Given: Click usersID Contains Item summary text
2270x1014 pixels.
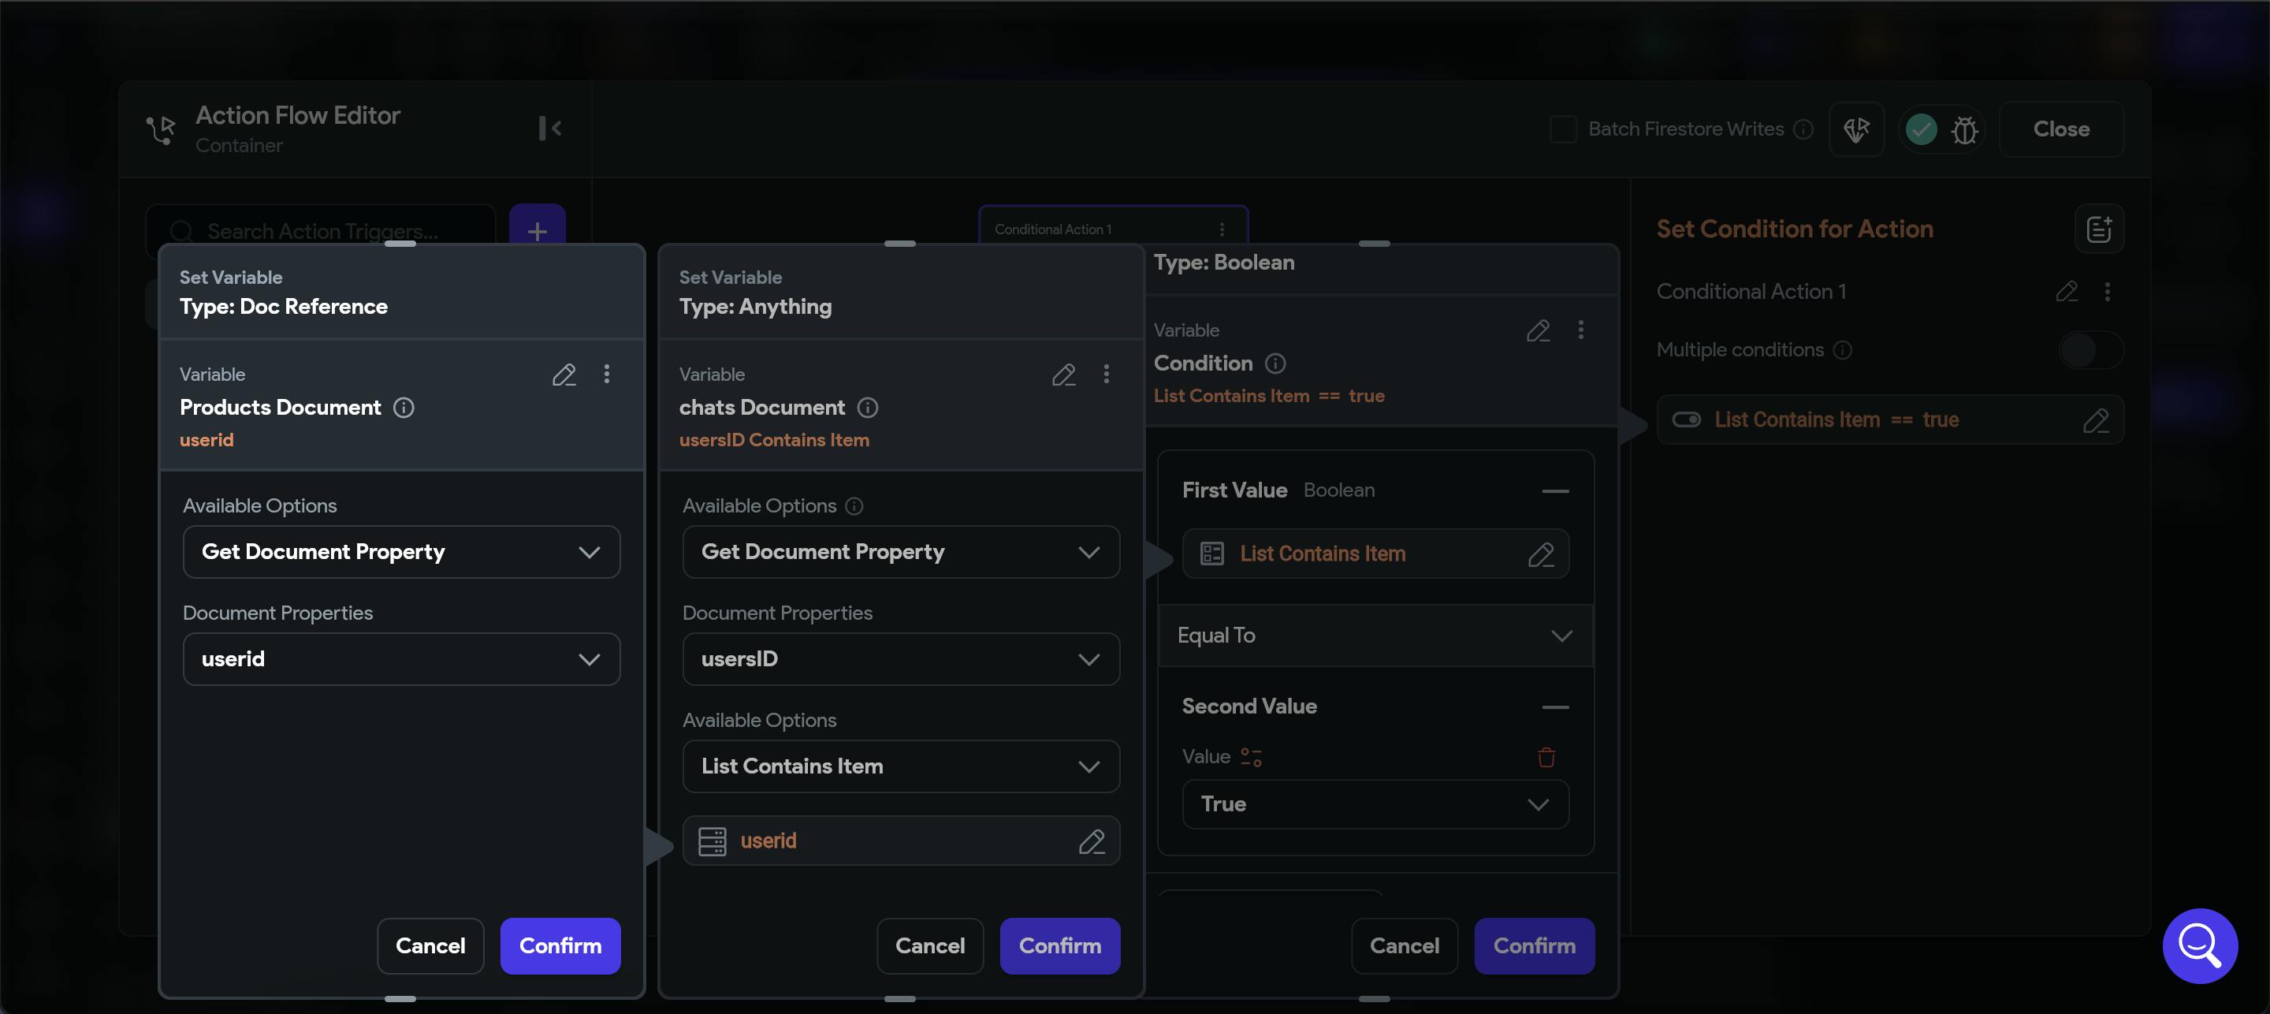Looking at the screenshot, I should pyautogui.click(x=774, y=440).
